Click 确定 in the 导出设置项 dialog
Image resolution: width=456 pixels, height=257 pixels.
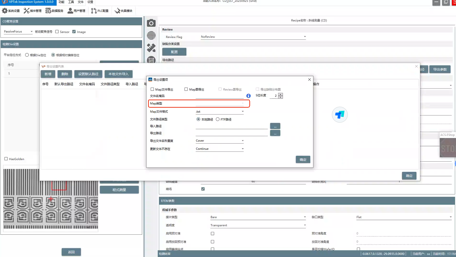point(303,160)
